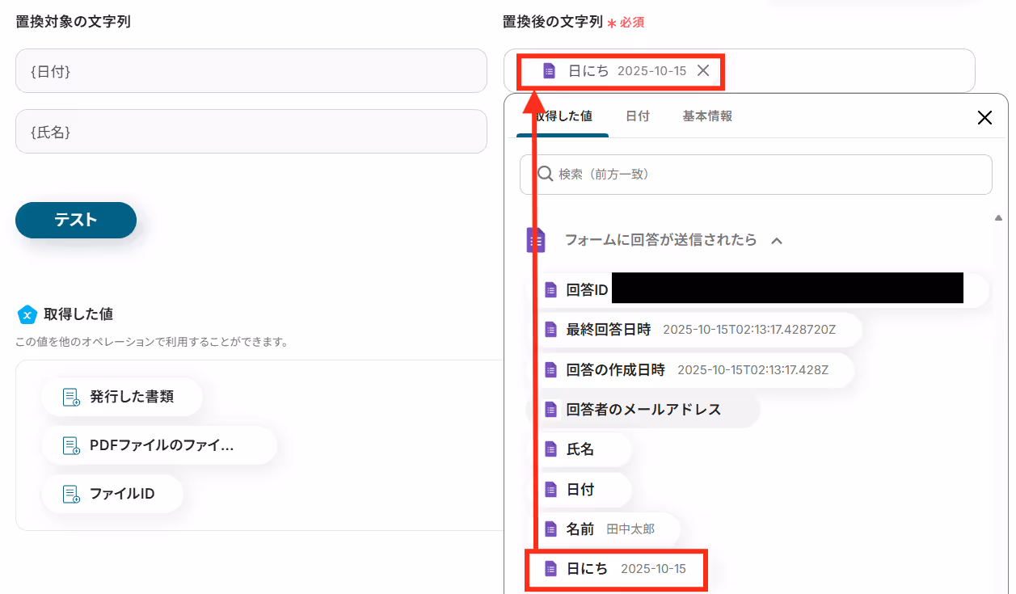Click the form icon in bottom 日にち item
The height and width of the screenshot is (594, 1016).
point(550,569)
